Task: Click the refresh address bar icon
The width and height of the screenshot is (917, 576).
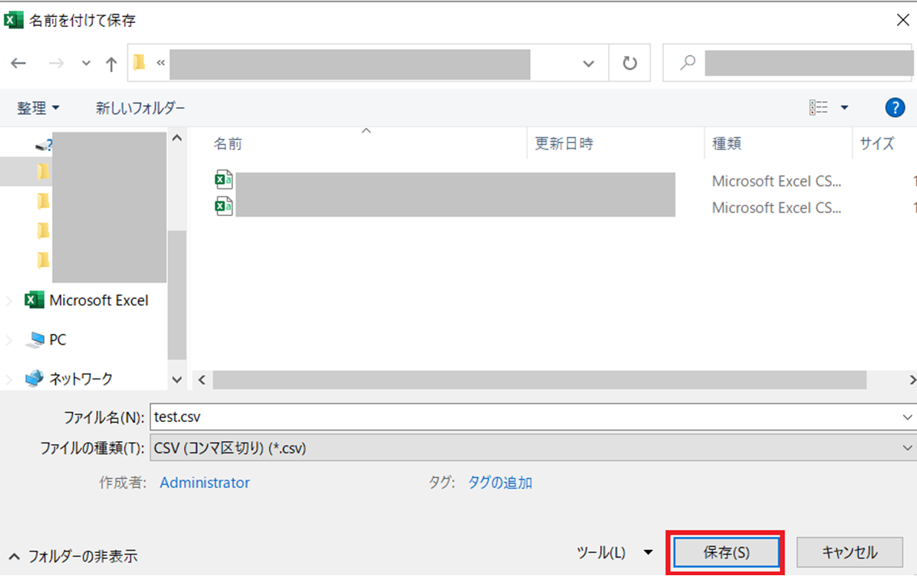Action: (x=629, y=64)
